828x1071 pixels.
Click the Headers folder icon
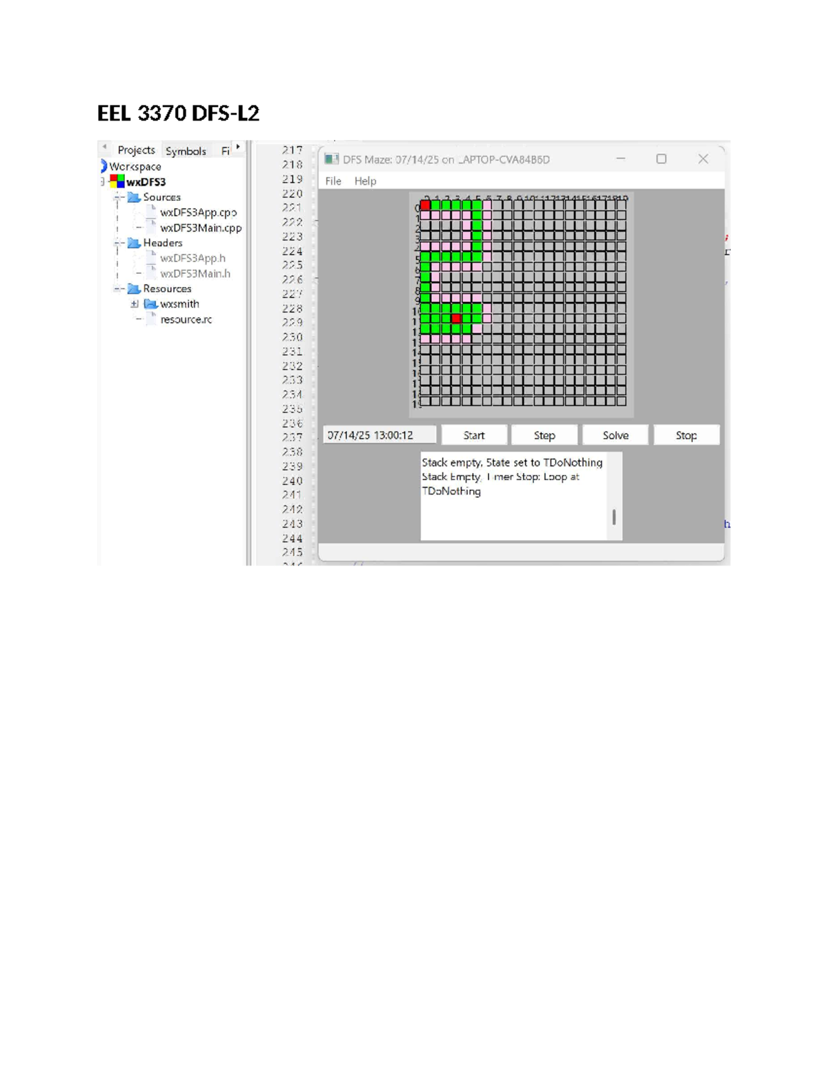pyautogui.click(x=135, y=243)
